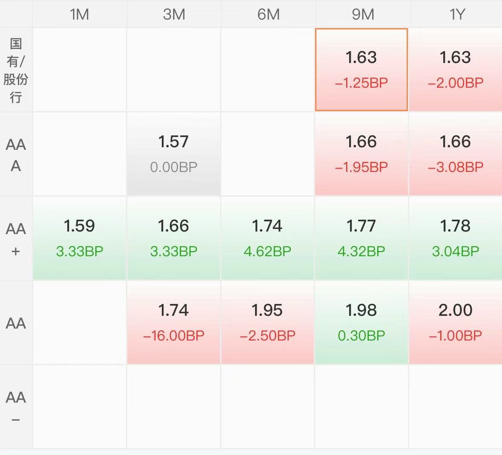Click the AA 3M cell with -16.00BP
The image size is (502, 455).
point(174,323)
